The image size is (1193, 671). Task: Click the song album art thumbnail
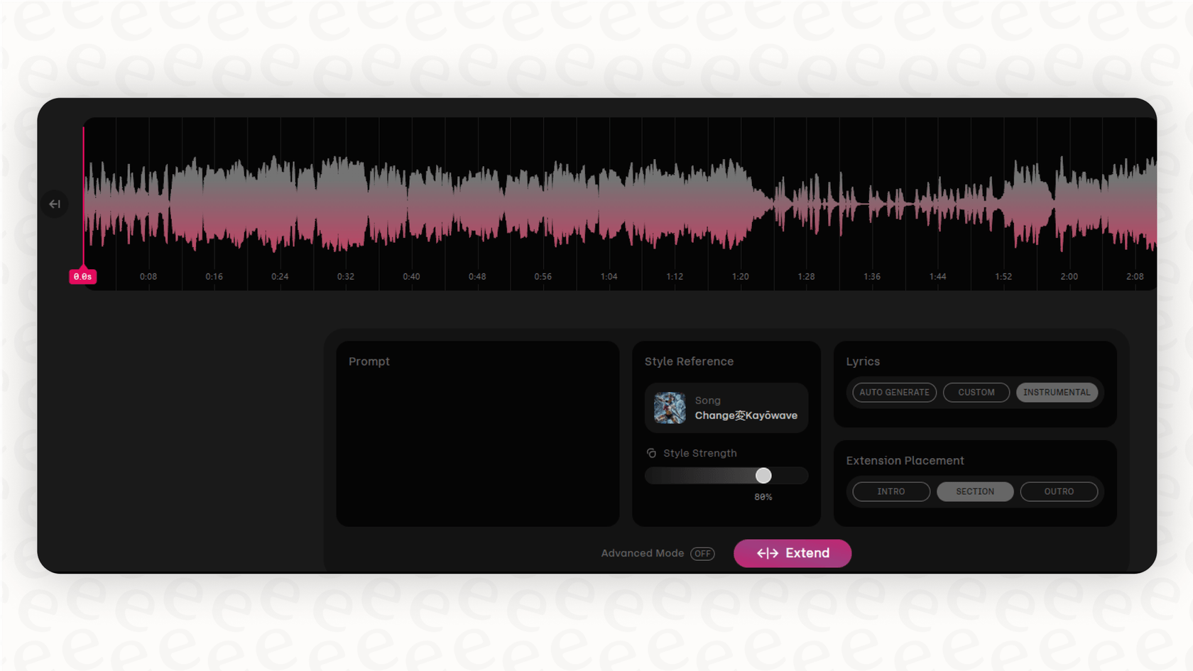tap(670, 408)
